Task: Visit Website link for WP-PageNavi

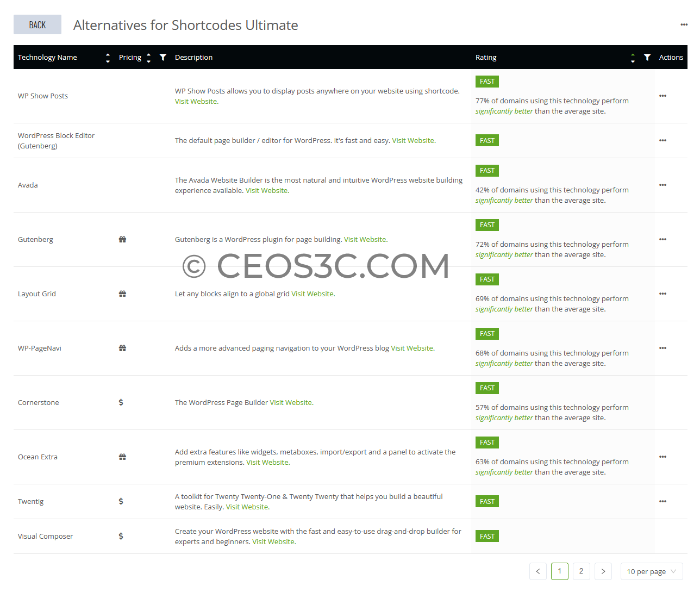Action: tap(412, 348)
